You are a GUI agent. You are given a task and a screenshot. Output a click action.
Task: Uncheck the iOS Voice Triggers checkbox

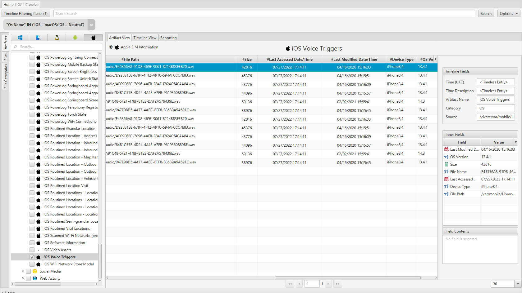(32, 257)
